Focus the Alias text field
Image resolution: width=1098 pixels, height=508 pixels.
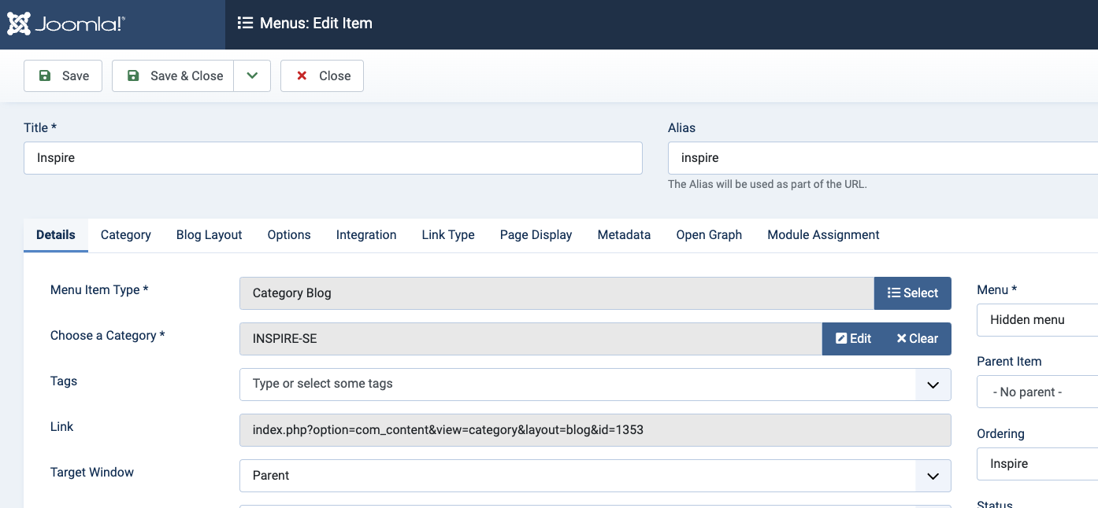(x=882, y=158)
